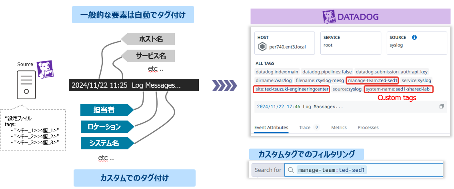Click the site:ted-tsuzuki-engineeringcenter tag
Screen dimensions: 454x189
coord(292,89)
